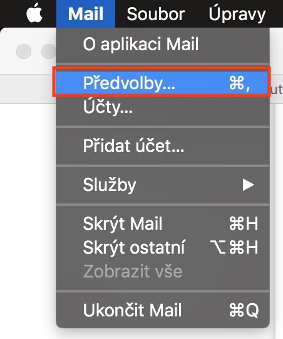Open the Apple menu logo

(34, 14)
